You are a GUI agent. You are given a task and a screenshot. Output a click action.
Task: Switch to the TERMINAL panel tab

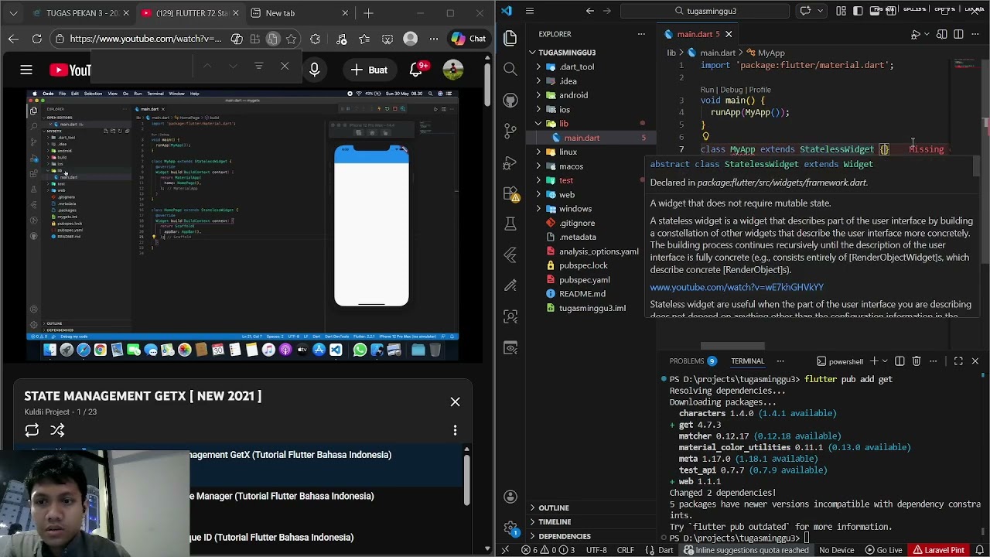(x=748, y=361)
